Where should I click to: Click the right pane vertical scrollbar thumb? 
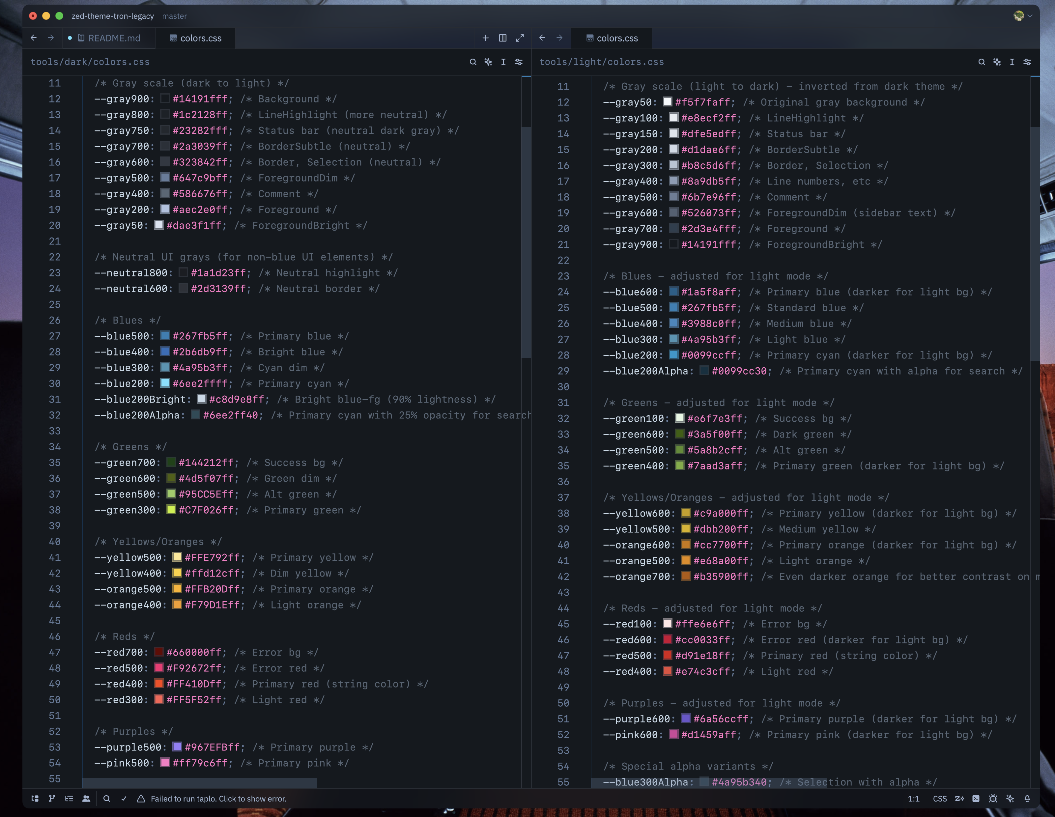1035,243
